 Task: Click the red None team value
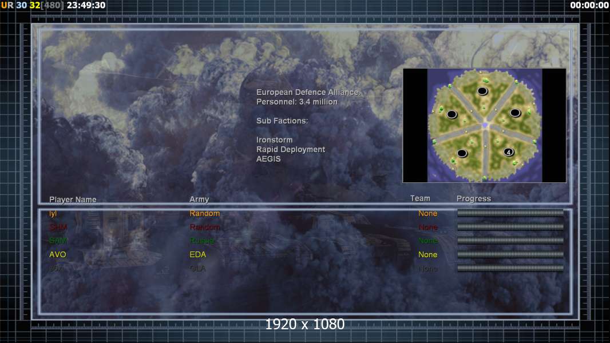pos(427,227)
